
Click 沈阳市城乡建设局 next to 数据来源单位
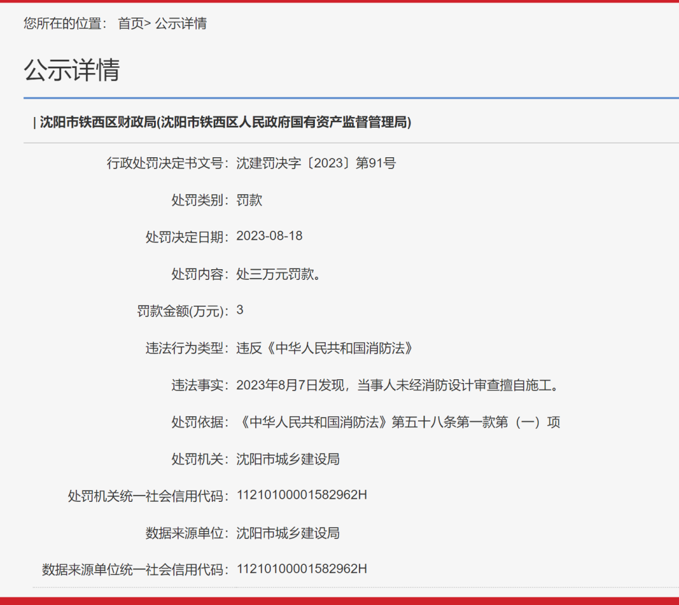click(288, 533)
